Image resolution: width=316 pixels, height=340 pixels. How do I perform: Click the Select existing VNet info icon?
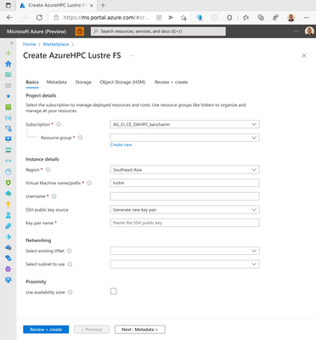tap(70, 251)
